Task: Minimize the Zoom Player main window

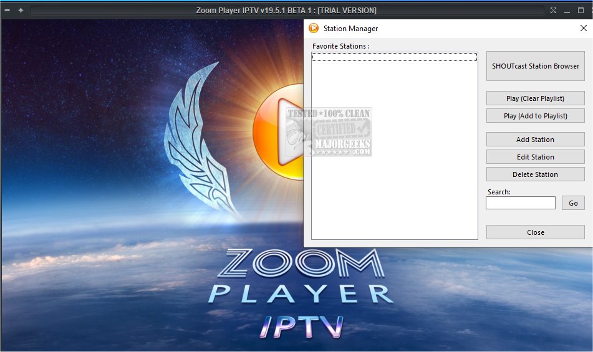Action: click(x=567, y=11)
